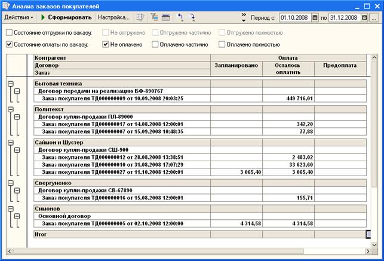384x261 pixels.
Task: Tick the Оплачено полностью checkbox
Action: [x=222, y=44]
